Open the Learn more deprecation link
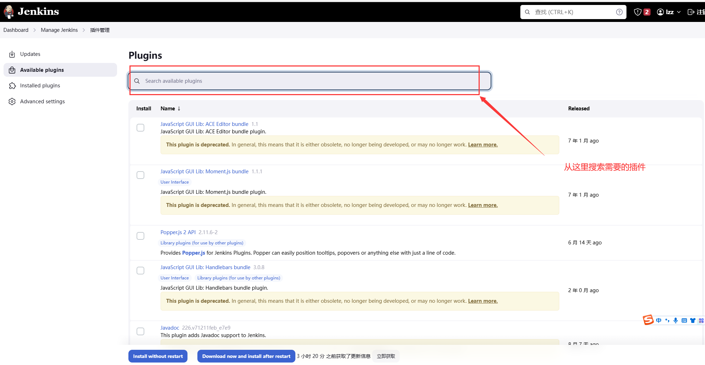This screenshot has width=705, height=365. 482,144
